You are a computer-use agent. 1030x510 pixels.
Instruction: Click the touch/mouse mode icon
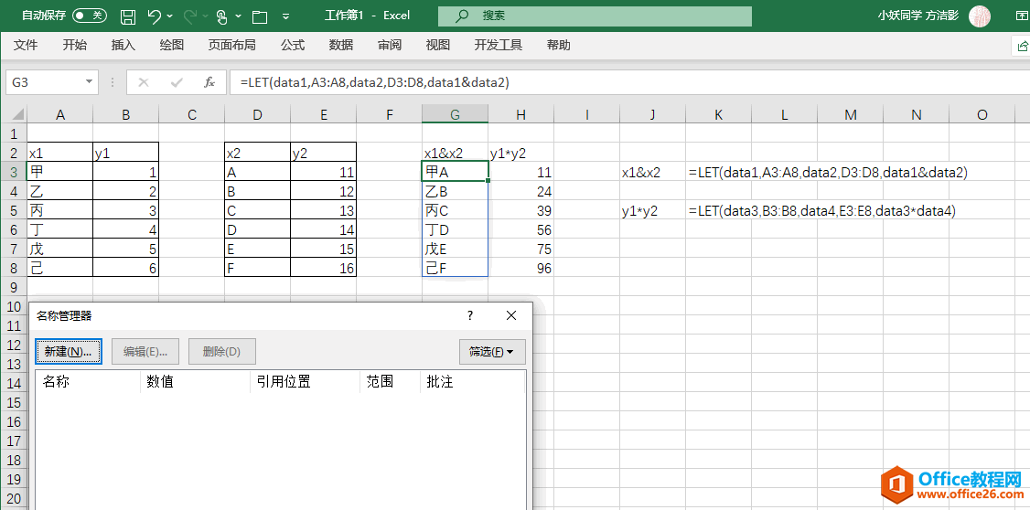222,16
